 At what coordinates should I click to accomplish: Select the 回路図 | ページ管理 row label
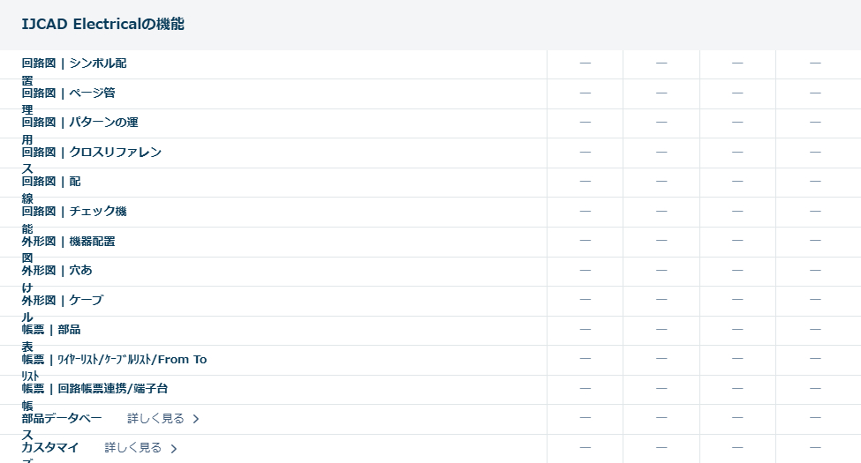click(x=68, y=93)
